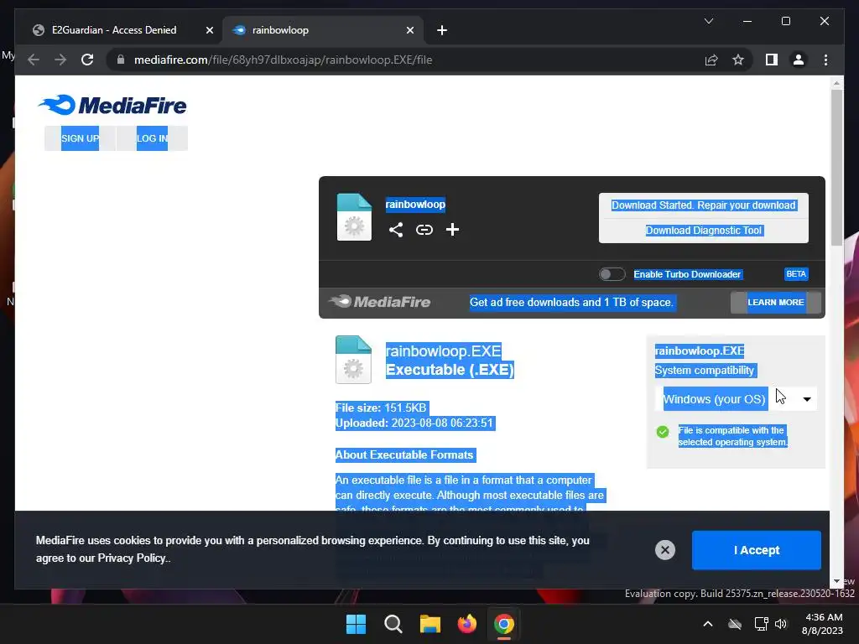Click the I Accept cookie button
The image size is (859, 644).
756,550
